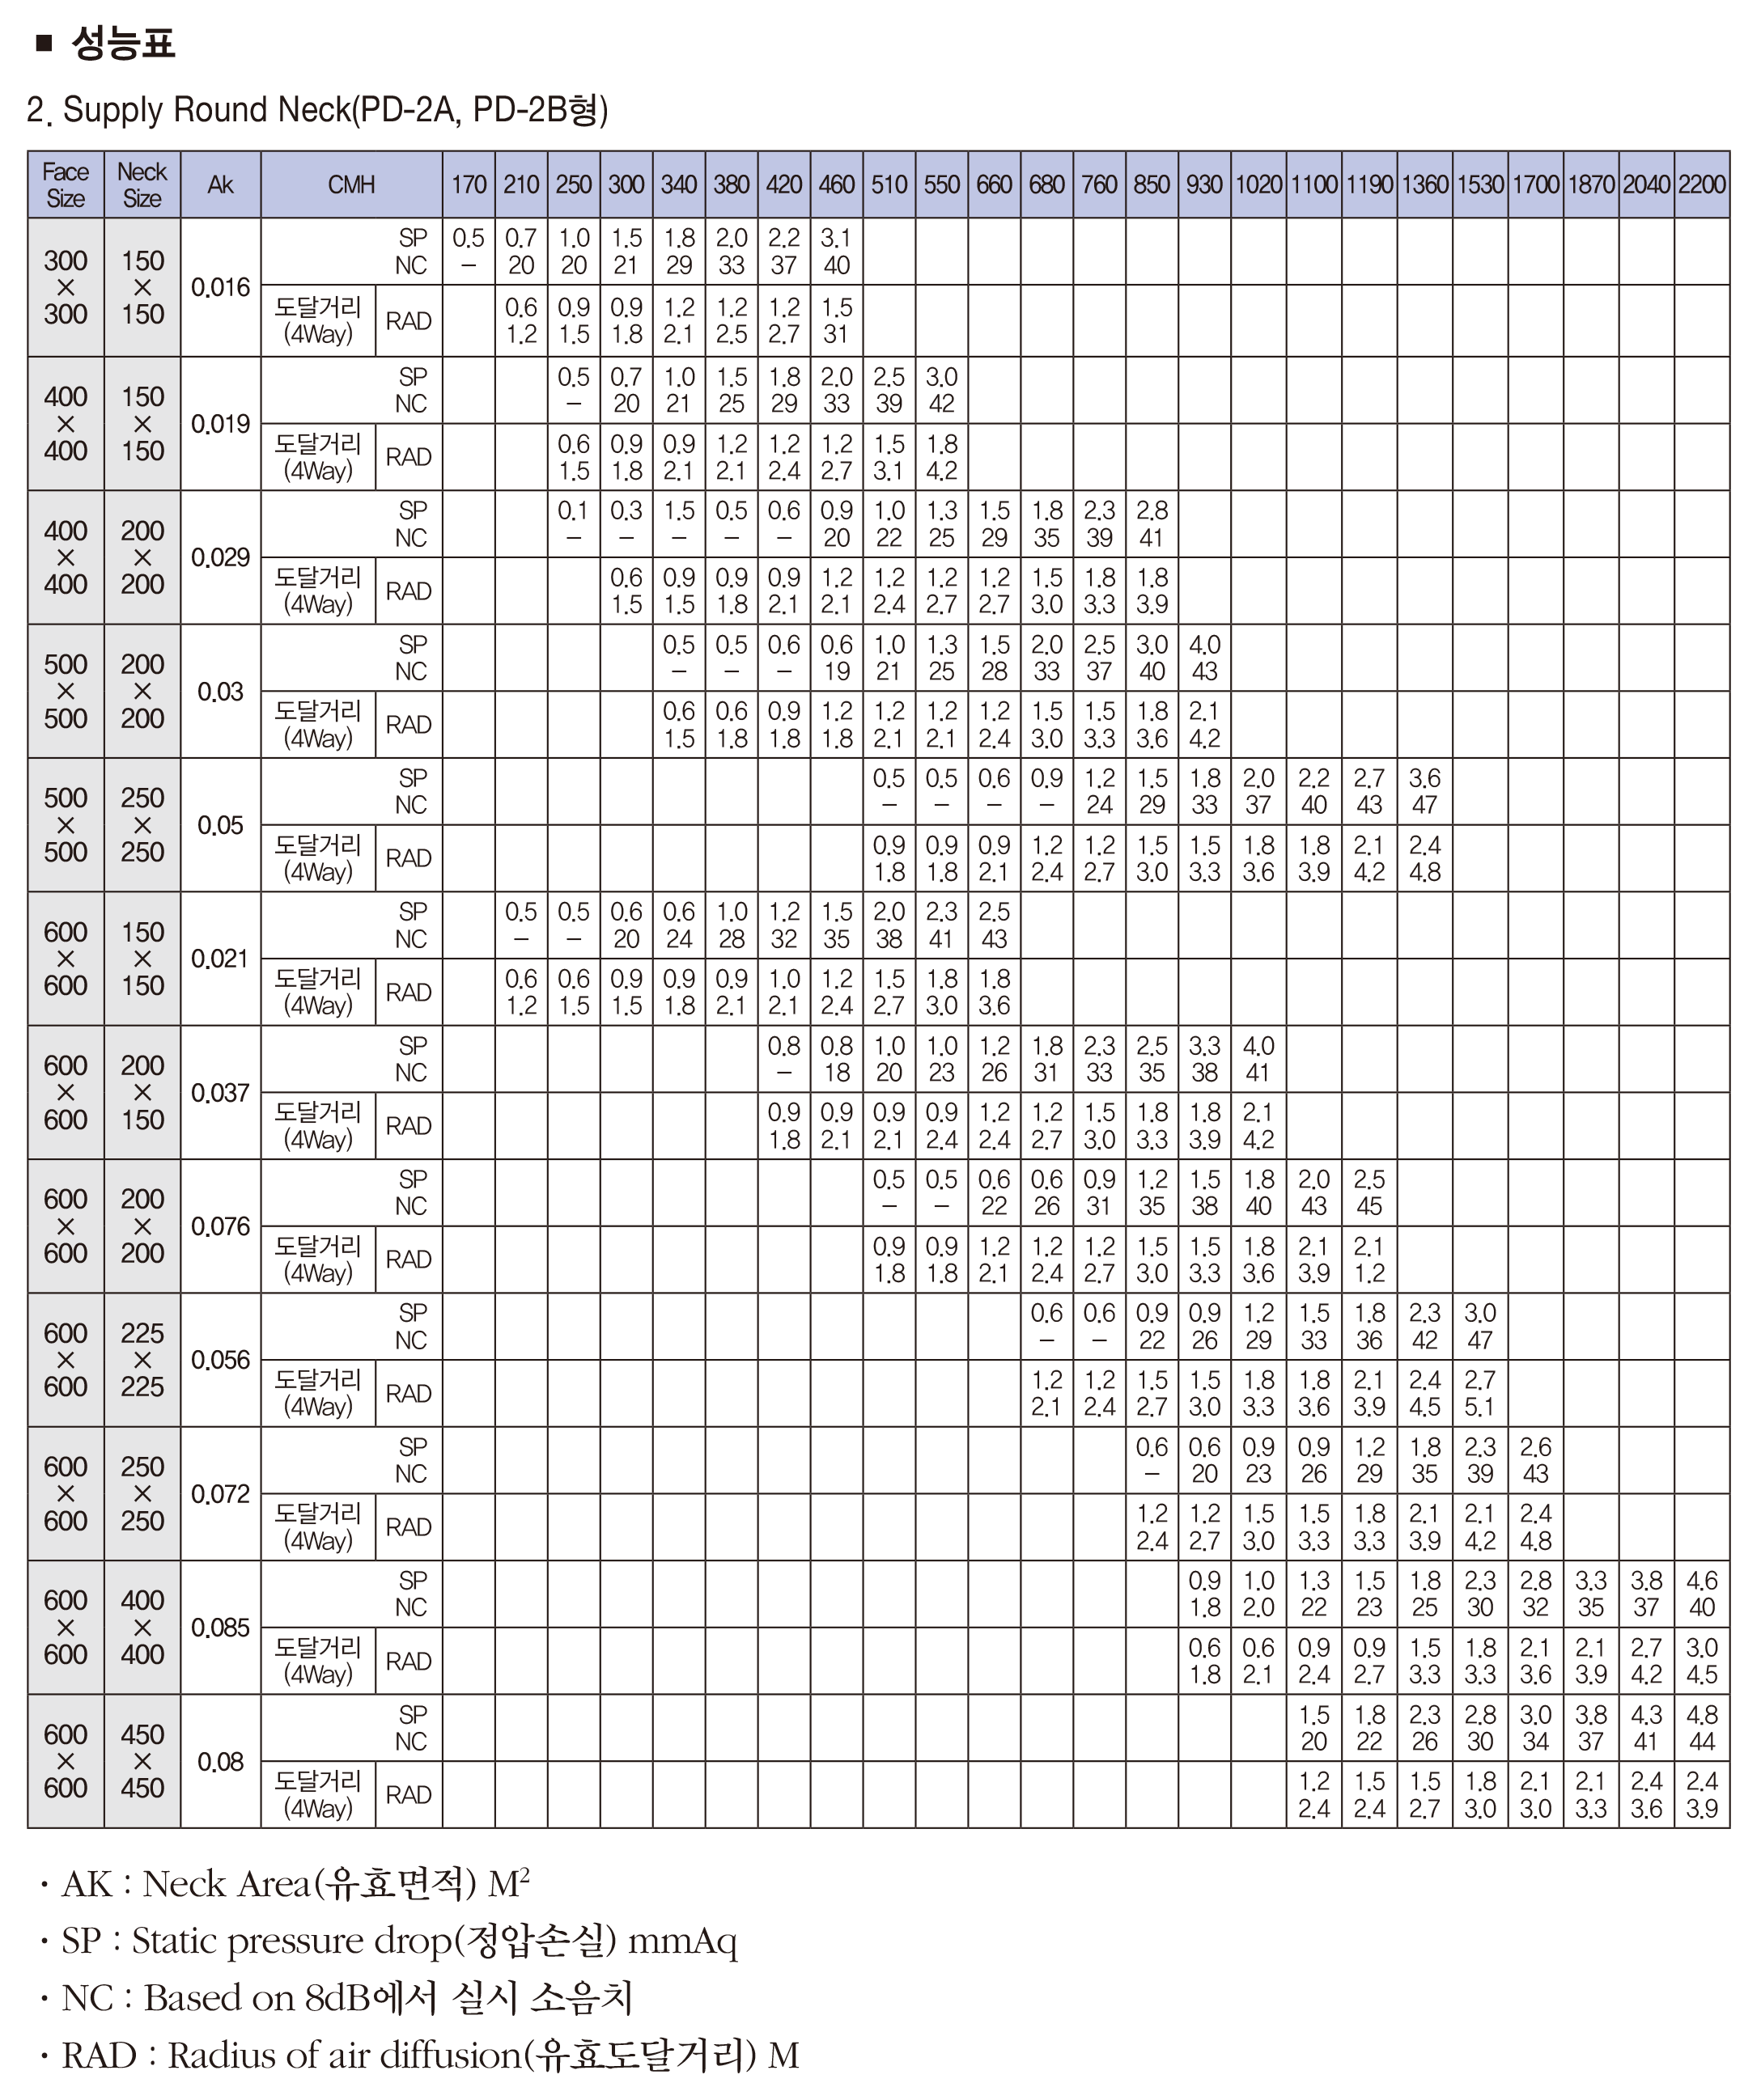Viewport: 1761px width, 2100px height.
Task: Select the '170' CMH column header
Action: [469, 185]
